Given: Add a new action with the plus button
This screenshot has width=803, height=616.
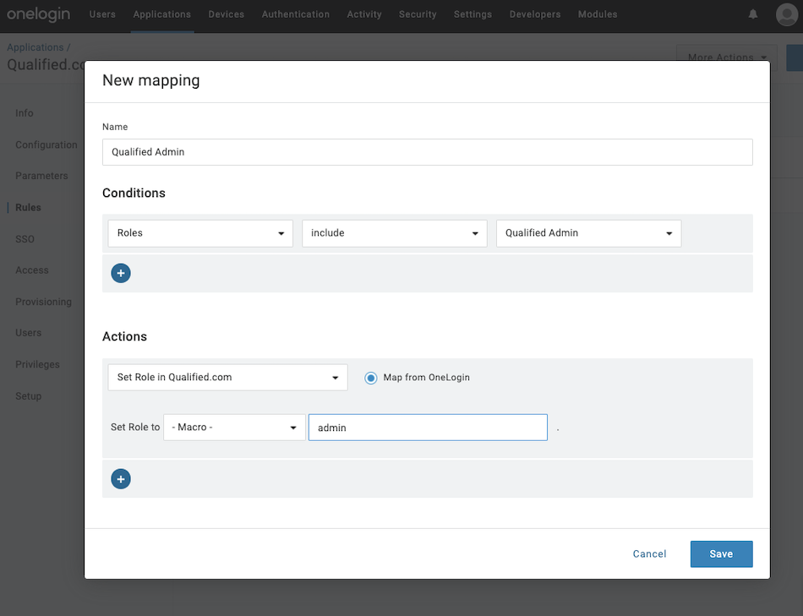Looking at the screenshot, I should point(121,479).
